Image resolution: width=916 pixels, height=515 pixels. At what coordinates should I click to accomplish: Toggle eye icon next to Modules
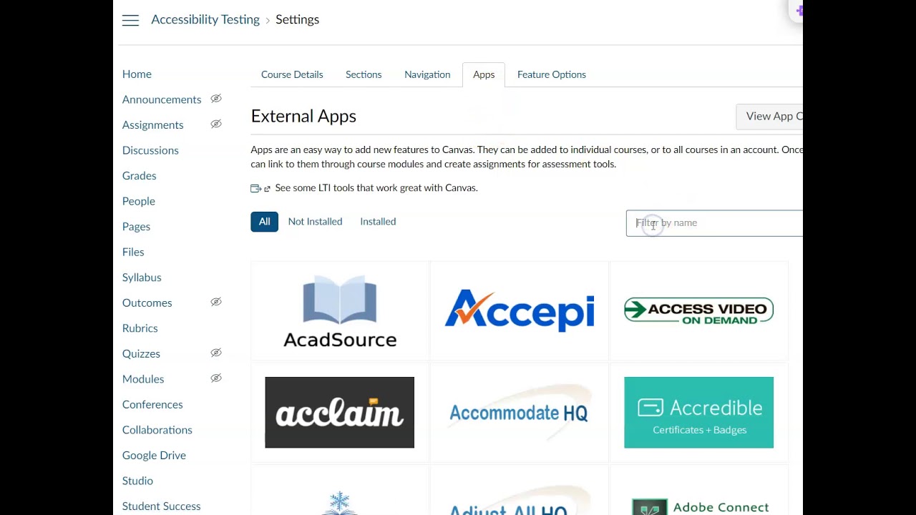(216, 378)
